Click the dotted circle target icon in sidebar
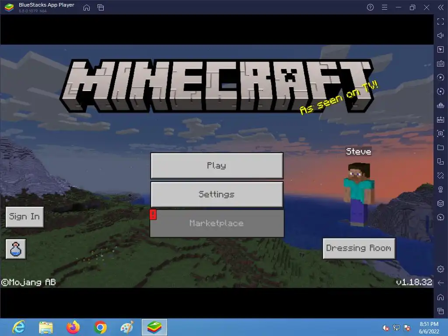 coord(441,91)
